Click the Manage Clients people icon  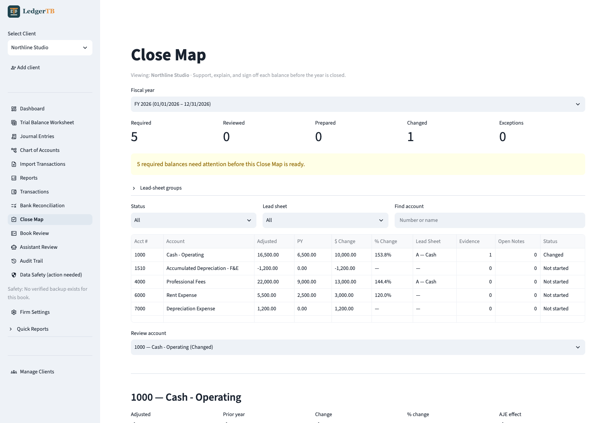pos(14,372)
